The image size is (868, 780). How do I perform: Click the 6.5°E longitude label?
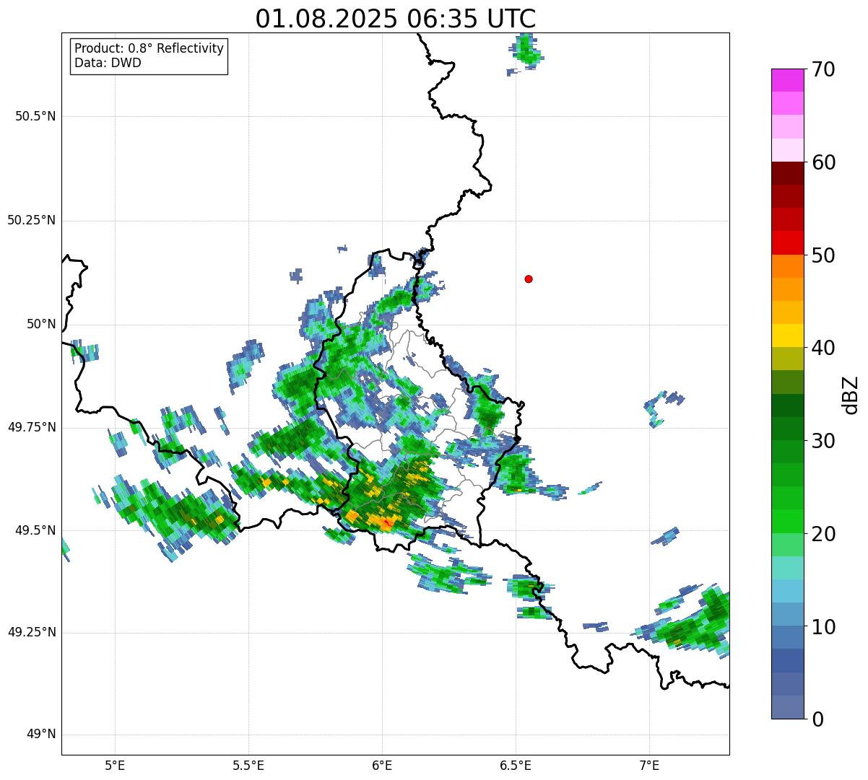click(x=516, y=766)
